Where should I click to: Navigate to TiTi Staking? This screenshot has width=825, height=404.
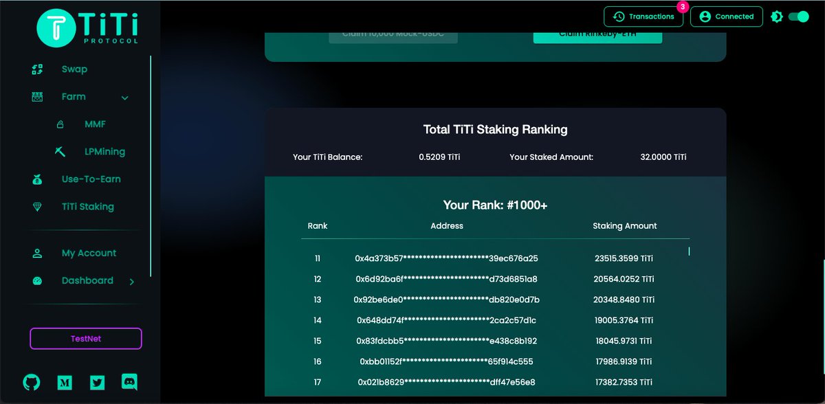[x=87, y=207]
